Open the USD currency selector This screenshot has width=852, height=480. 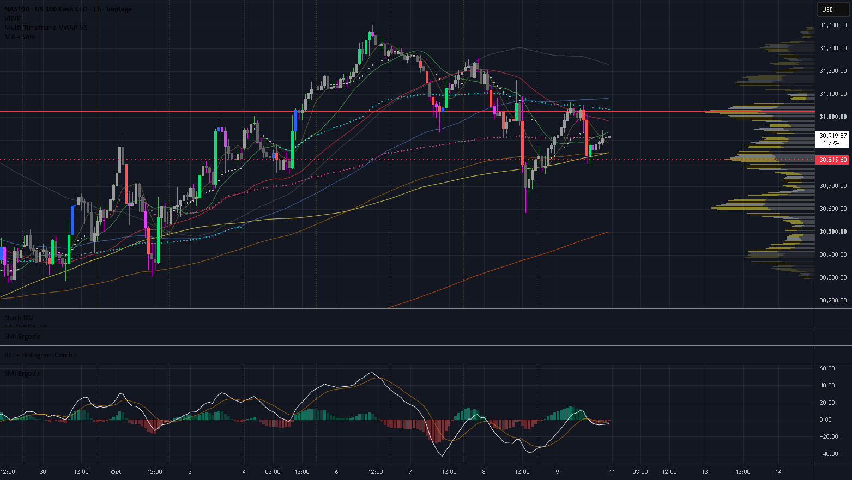pos(833,9)
